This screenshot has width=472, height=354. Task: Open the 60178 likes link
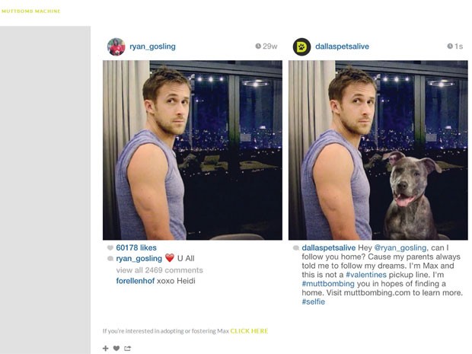(x=136, y=247)
